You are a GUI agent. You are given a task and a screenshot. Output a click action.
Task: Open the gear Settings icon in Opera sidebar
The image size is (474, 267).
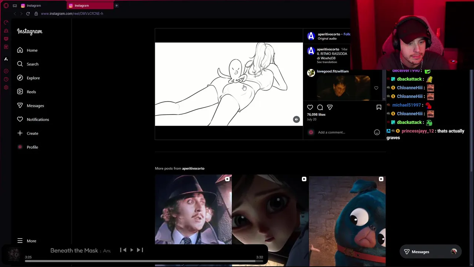click(x=6, y=88)
